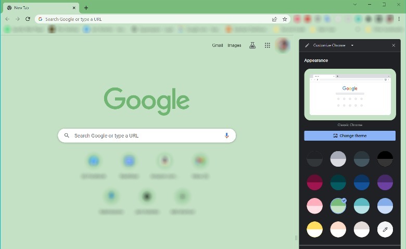Go back with the back arrow
406x249 pixels.
tap(7, 19)
